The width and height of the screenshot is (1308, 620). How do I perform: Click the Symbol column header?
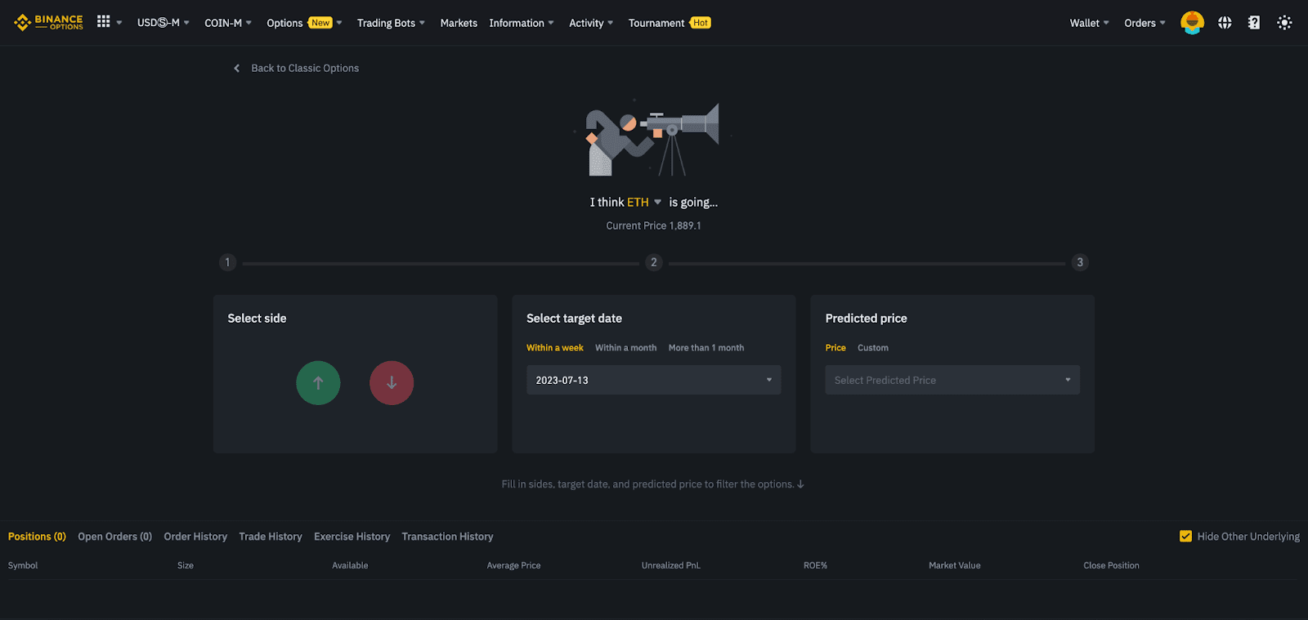click(x=23, y=565)
